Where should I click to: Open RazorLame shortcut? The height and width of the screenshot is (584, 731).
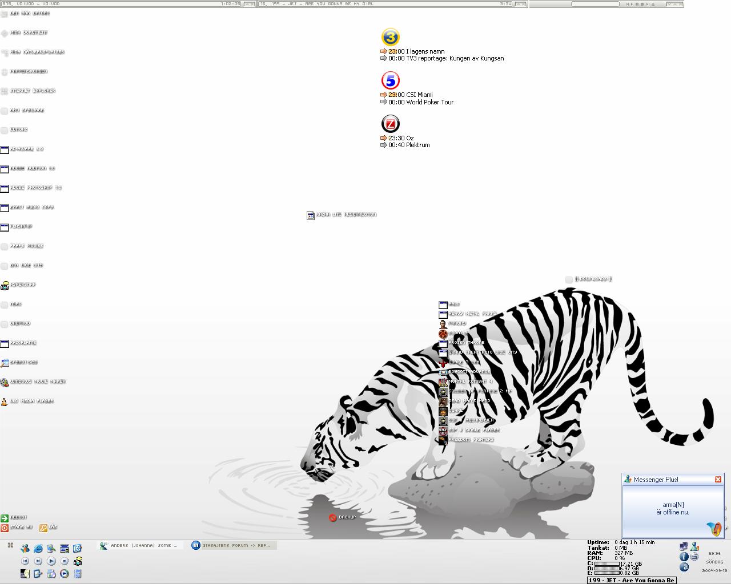19,343
